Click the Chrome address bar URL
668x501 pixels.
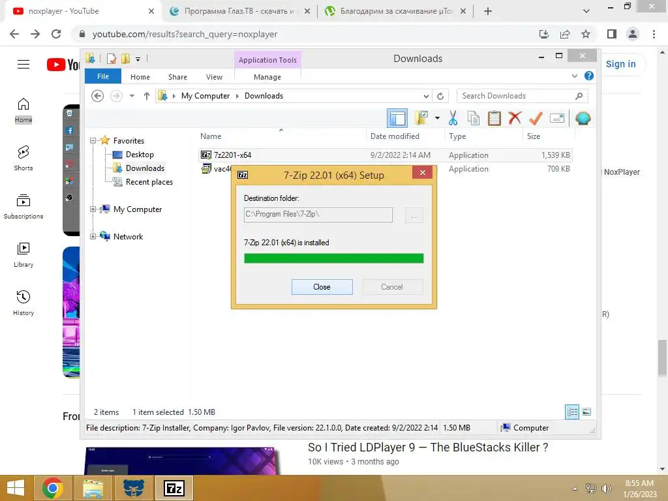(x=185, y=34)
